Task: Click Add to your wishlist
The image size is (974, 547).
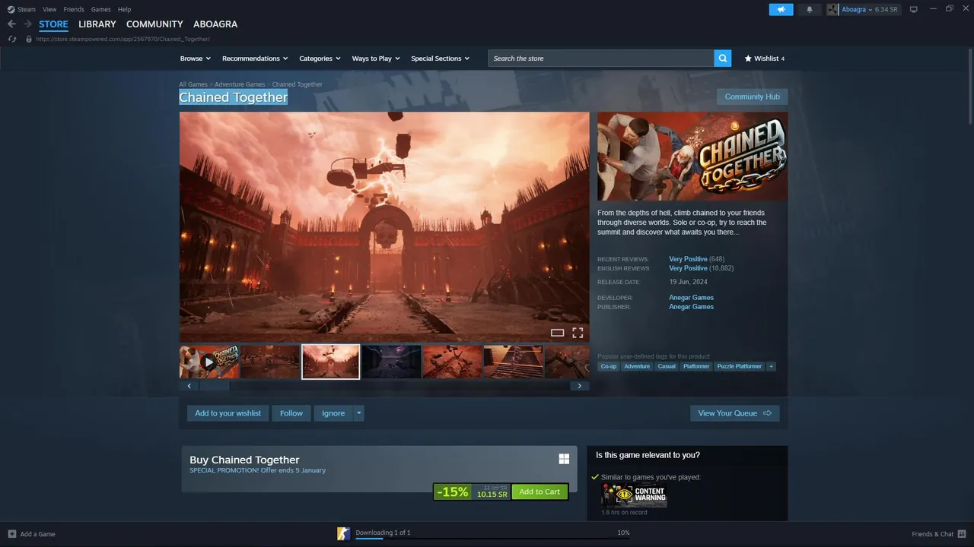Action: point(228,413)
